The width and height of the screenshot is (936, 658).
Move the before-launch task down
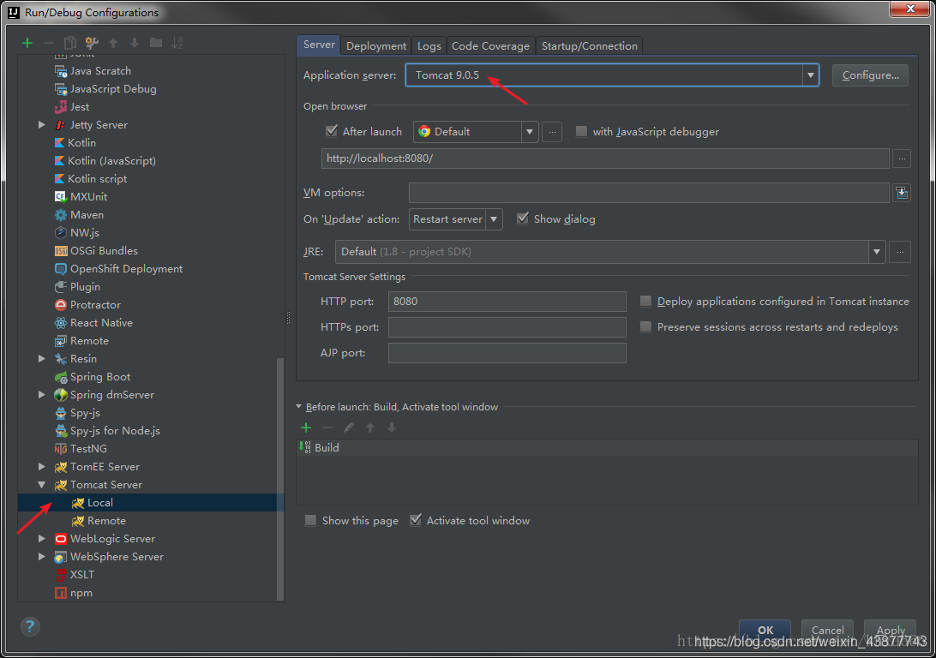tap(392, 428)
